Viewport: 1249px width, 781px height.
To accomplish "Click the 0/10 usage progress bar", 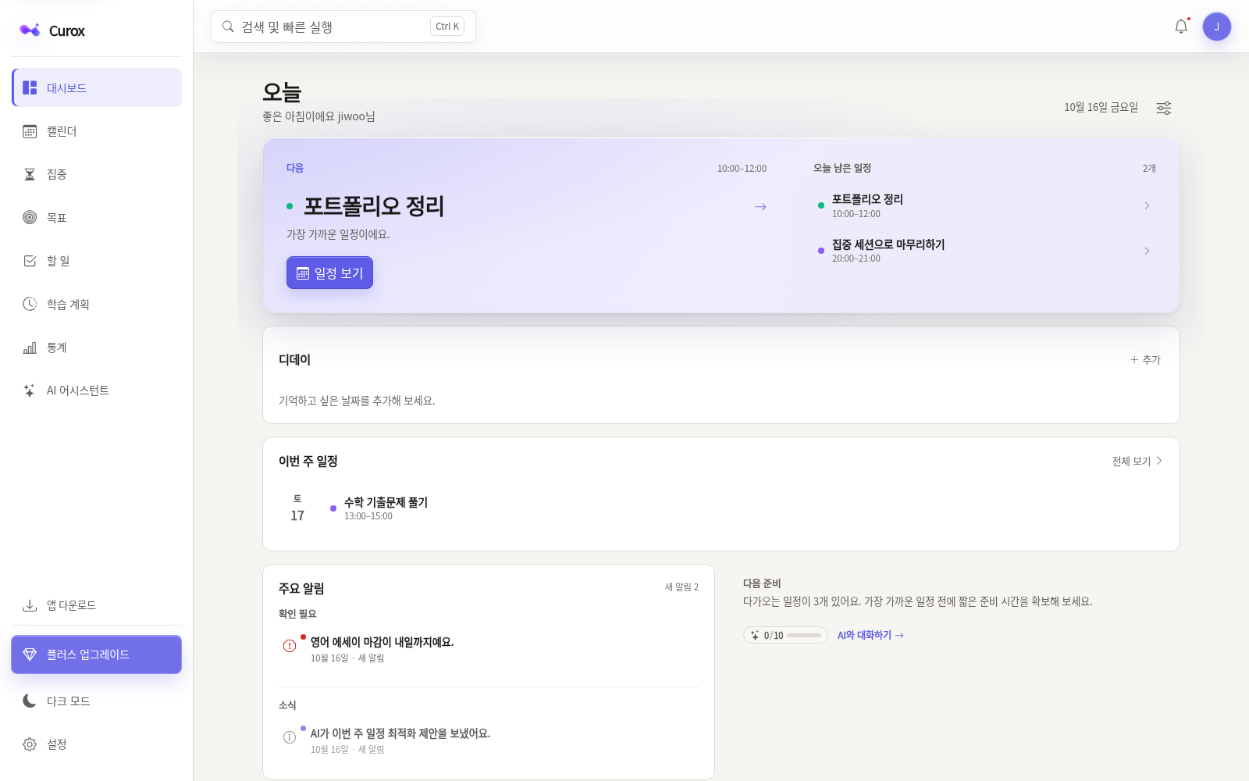I will [803, 635].
